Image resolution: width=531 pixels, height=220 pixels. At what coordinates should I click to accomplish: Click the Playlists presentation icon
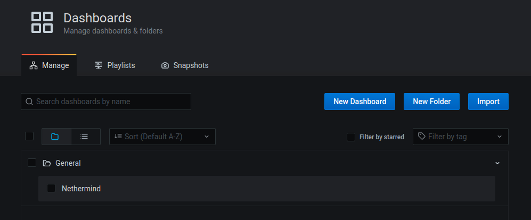[98, 65]
